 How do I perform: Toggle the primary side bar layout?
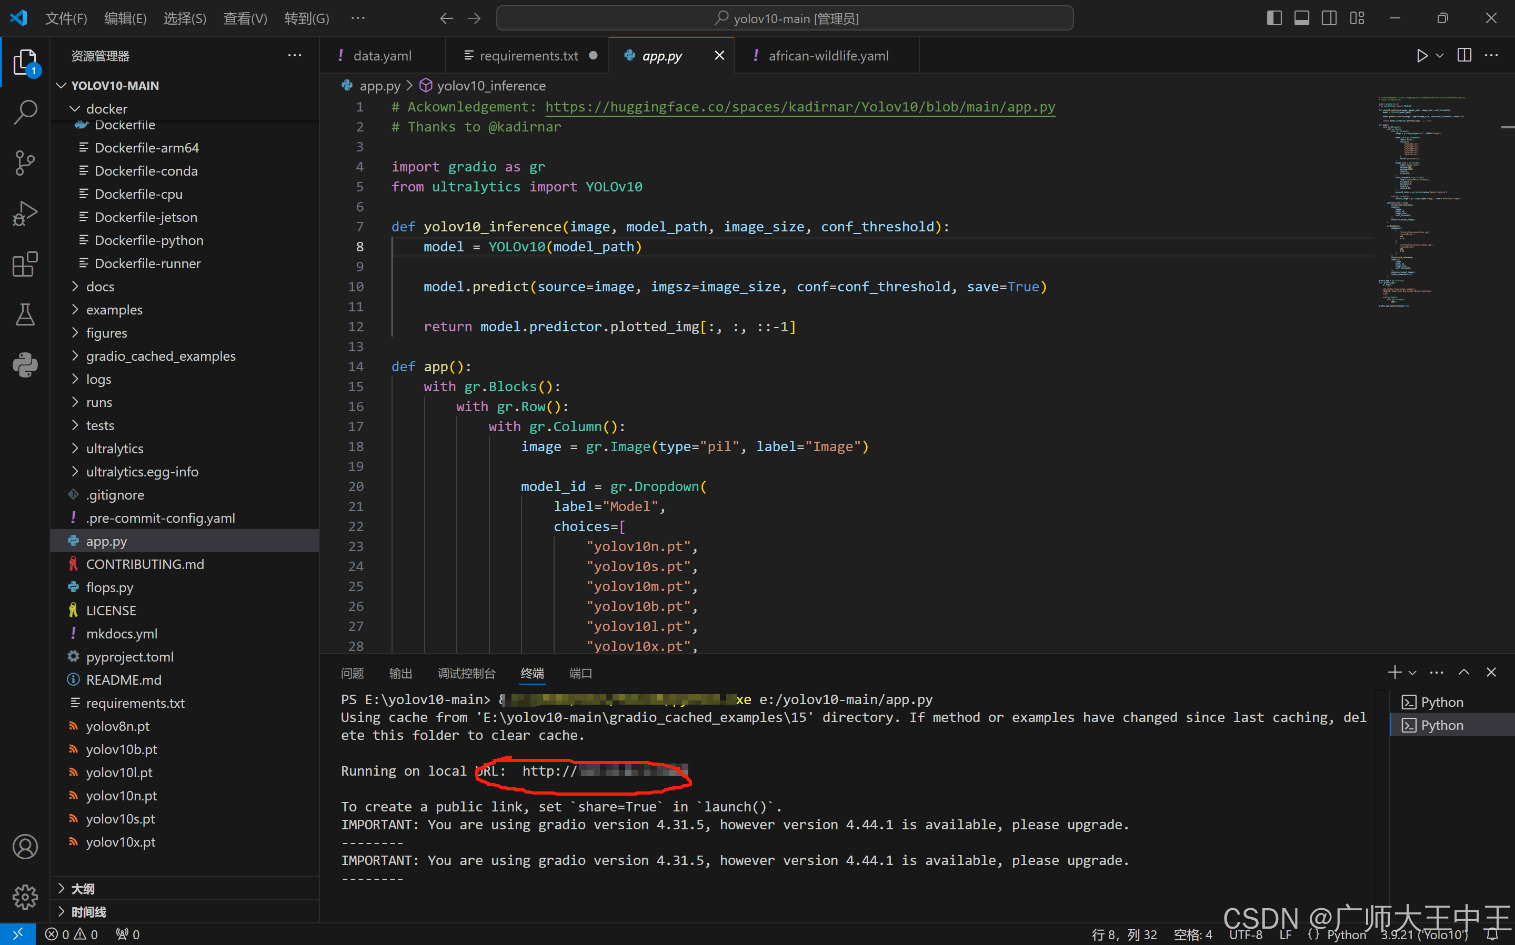point(1273,18)
